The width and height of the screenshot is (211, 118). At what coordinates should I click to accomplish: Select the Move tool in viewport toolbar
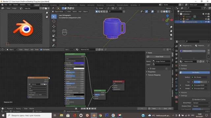pyautogui.click(x=54, y=26)
